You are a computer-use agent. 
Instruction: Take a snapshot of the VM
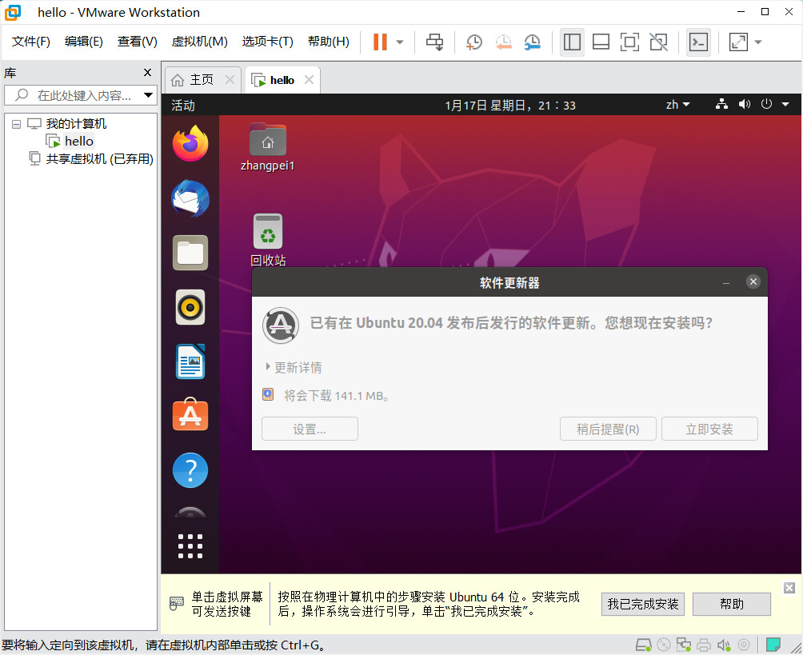point(474,42)
